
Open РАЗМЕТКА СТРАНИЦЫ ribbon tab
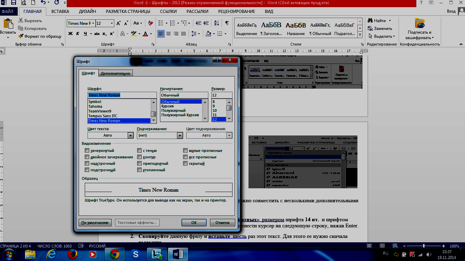(128, 11)
